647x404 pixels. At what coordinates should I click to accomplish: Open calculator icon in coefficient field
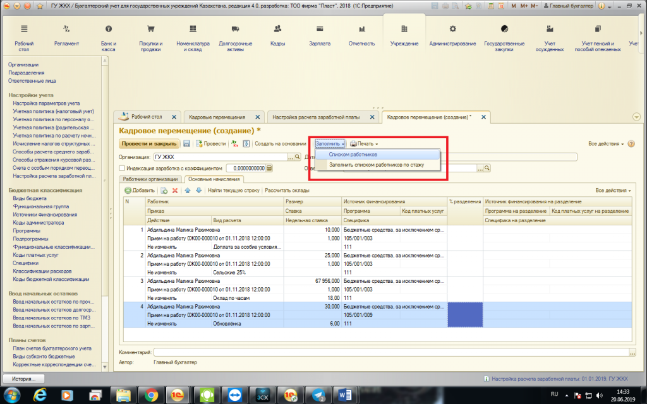click(x=269, y=169)
